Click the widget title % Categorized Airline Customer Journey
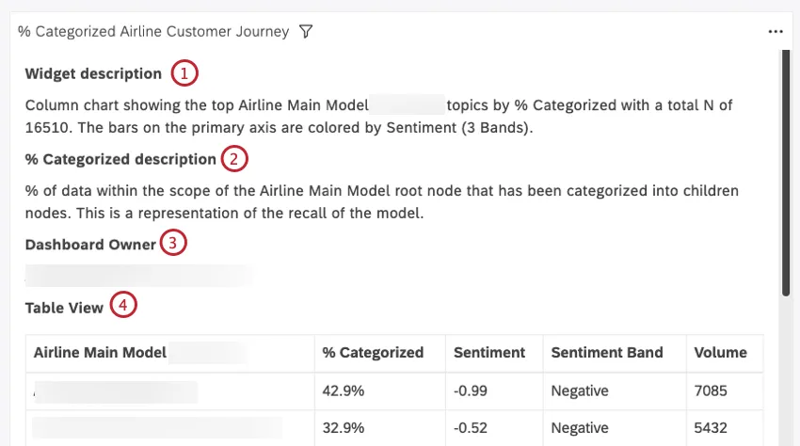 [153, 31]
